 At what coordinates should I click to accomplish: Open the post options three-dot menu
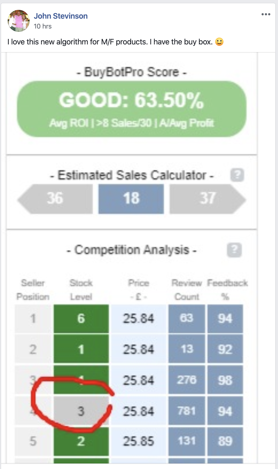[266, 14]
